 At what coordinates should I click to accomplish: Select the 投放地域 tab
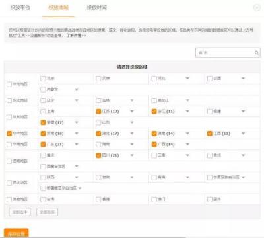pos(58,8)
